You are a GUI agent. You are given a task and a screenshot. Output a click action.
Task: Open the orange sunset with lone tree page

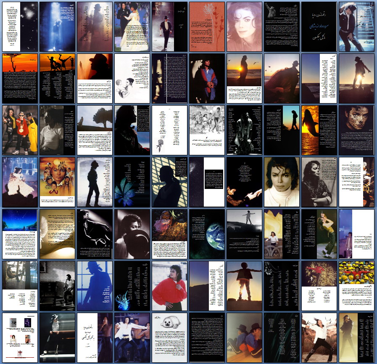pyautogui.click(x=20, y=78)
